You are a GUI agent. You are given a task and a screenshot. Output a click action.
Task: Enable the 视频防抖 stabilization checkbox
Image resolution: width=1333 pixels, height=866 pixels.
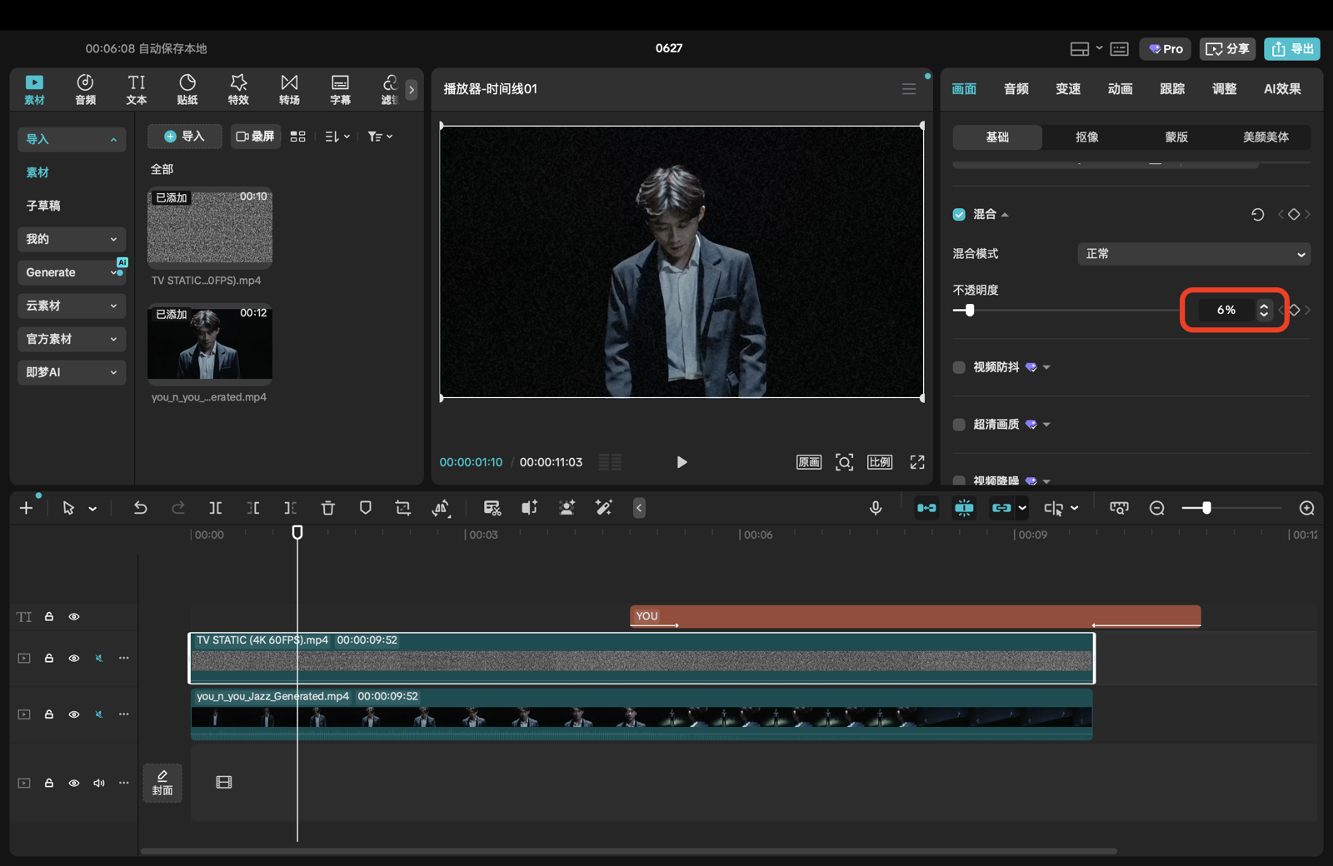point(959,367)
